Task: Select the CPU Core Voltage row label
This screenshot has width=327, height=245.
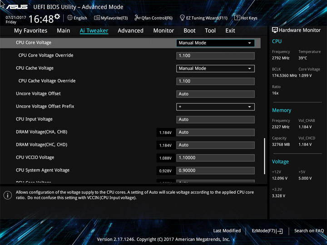Action: tap(34, 43)
